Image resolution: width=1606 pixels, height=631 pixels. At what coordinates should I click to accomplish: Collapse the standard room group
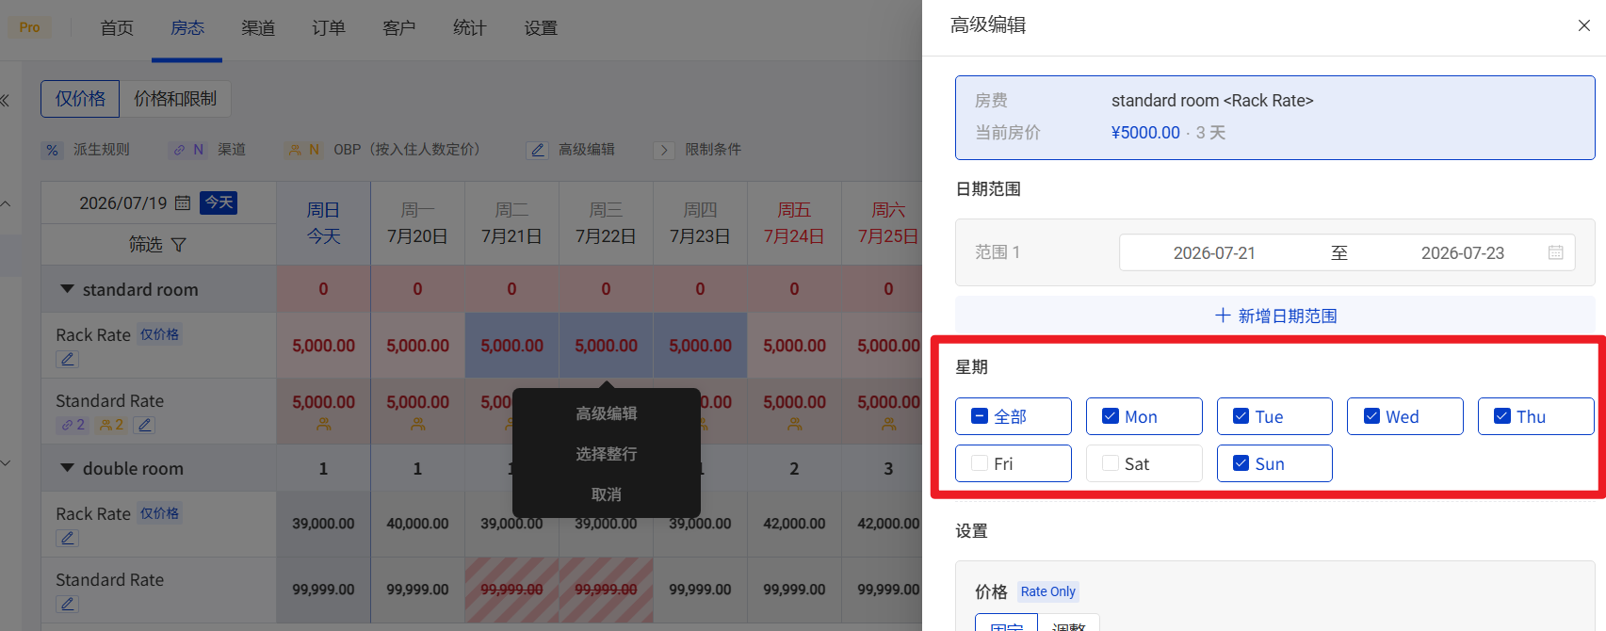coord(67,289)
